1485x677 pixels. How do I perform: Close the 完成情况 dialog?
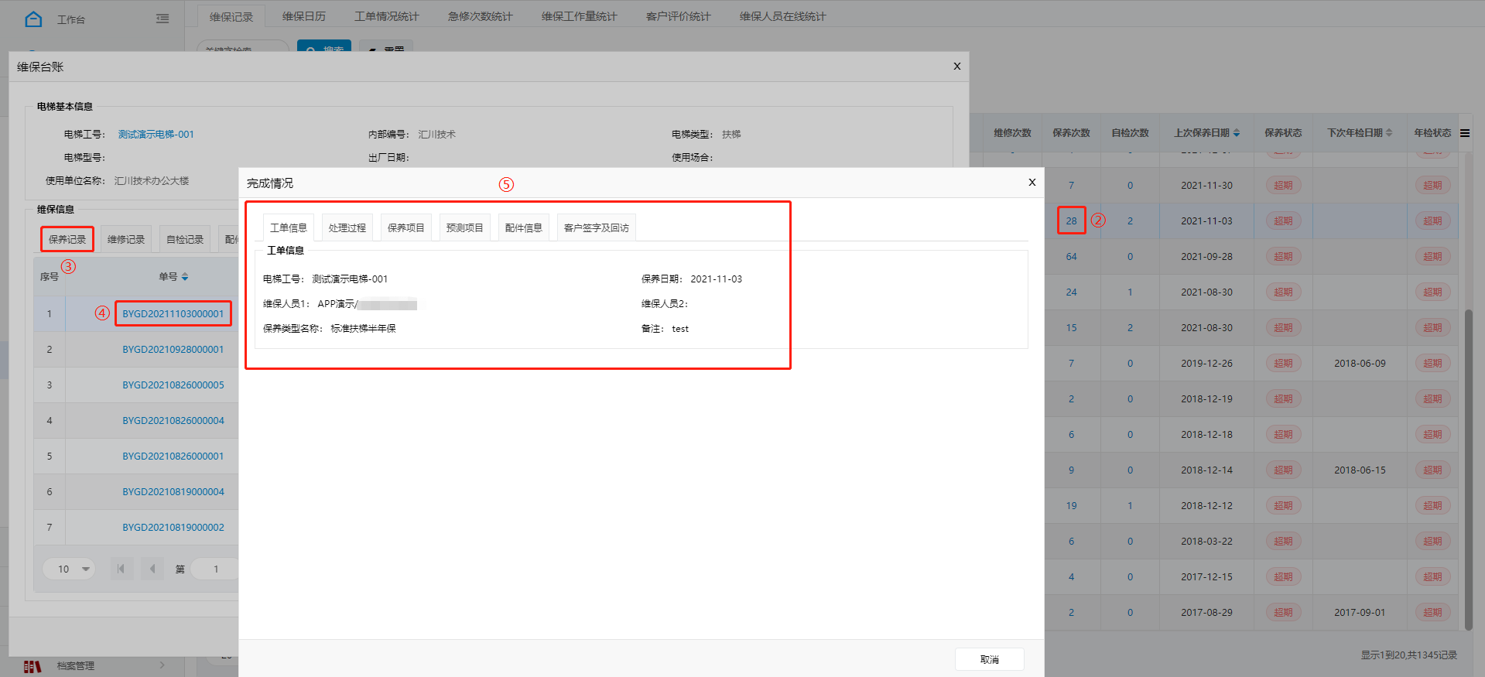pos(1032,183)
